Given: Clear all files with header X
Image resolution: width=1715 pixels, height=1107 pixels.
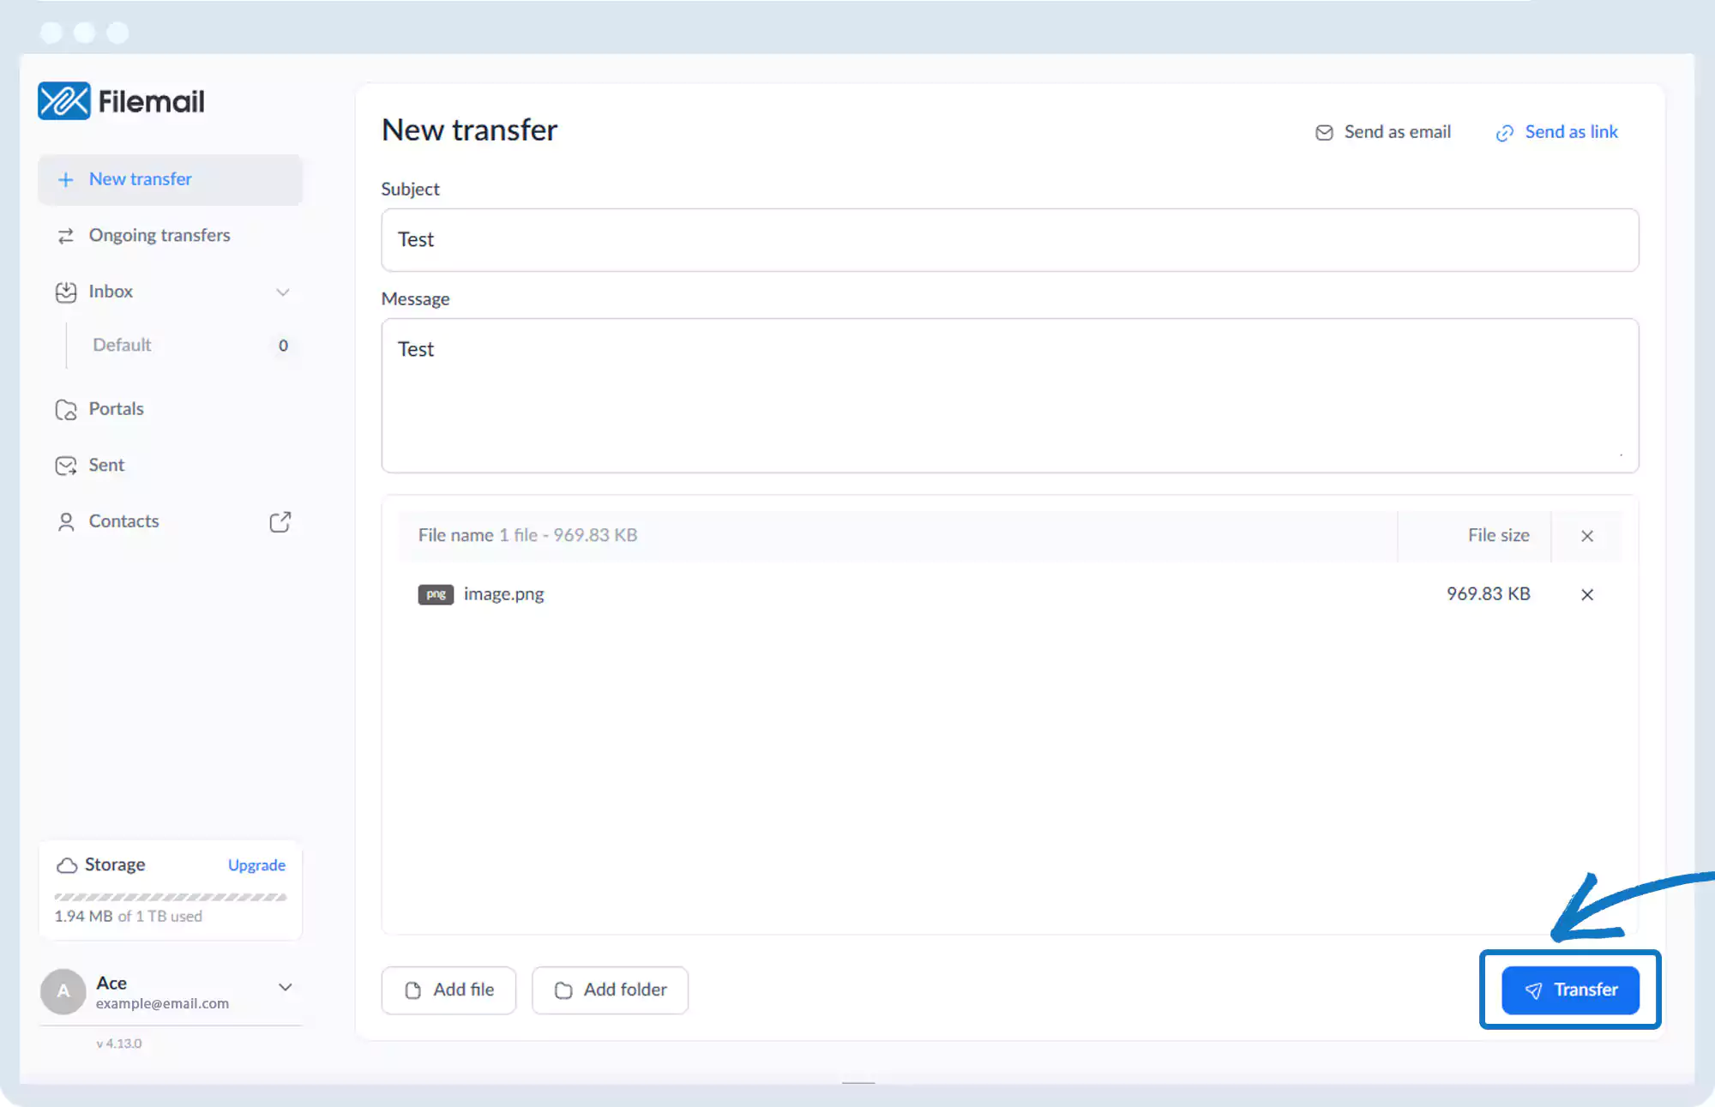Looking at the screenshot, I should pos(1586,536).
